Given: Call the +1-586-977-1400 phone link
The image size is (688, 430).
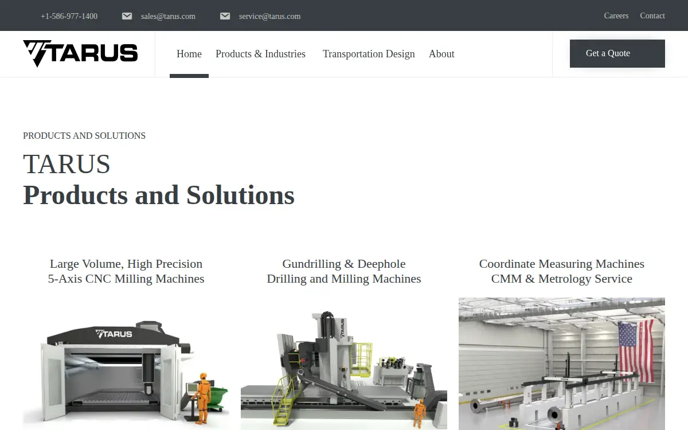Looking at the screenshot, I should (69, 16).
